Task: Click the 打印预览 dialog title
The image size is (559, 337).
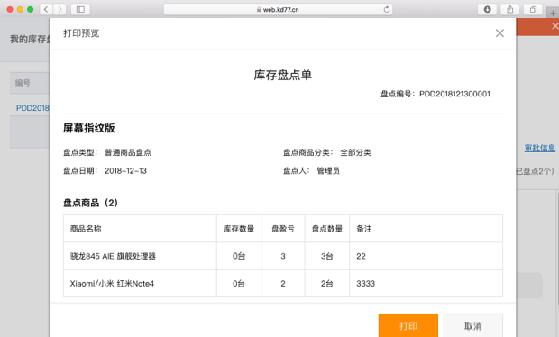Action: tap(81, 33)
